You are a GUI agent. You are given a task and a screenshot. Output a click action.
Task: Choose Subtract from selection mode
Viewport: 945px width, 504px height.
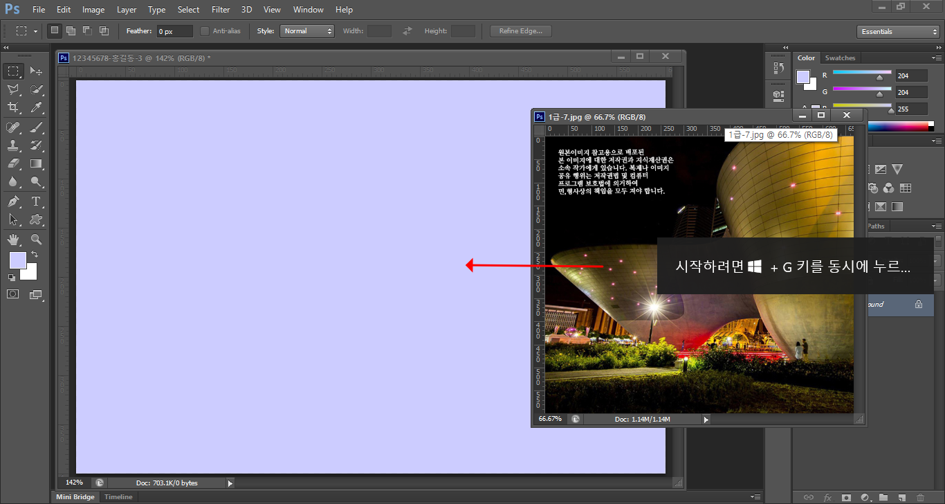(87, 30)
